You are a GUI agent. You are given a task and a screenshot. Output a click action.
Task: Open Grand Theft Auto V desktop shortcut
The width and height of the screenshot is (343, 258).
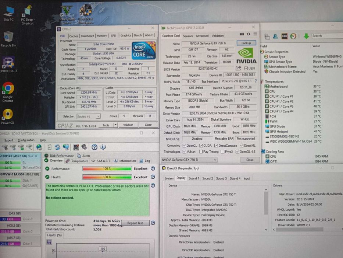[x=67, y=15]
